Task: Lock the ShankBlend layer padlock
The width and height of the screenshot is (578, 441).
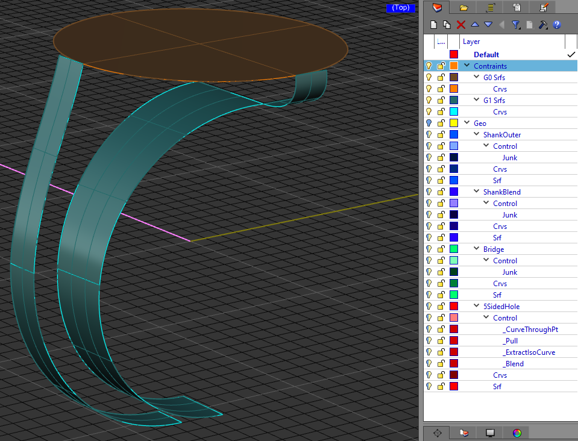Action: point(441,192)
